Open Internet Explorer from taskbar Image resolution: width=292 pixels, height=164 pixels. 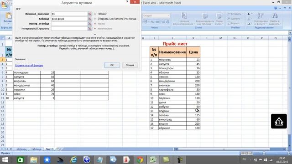(x=73, y=160)
